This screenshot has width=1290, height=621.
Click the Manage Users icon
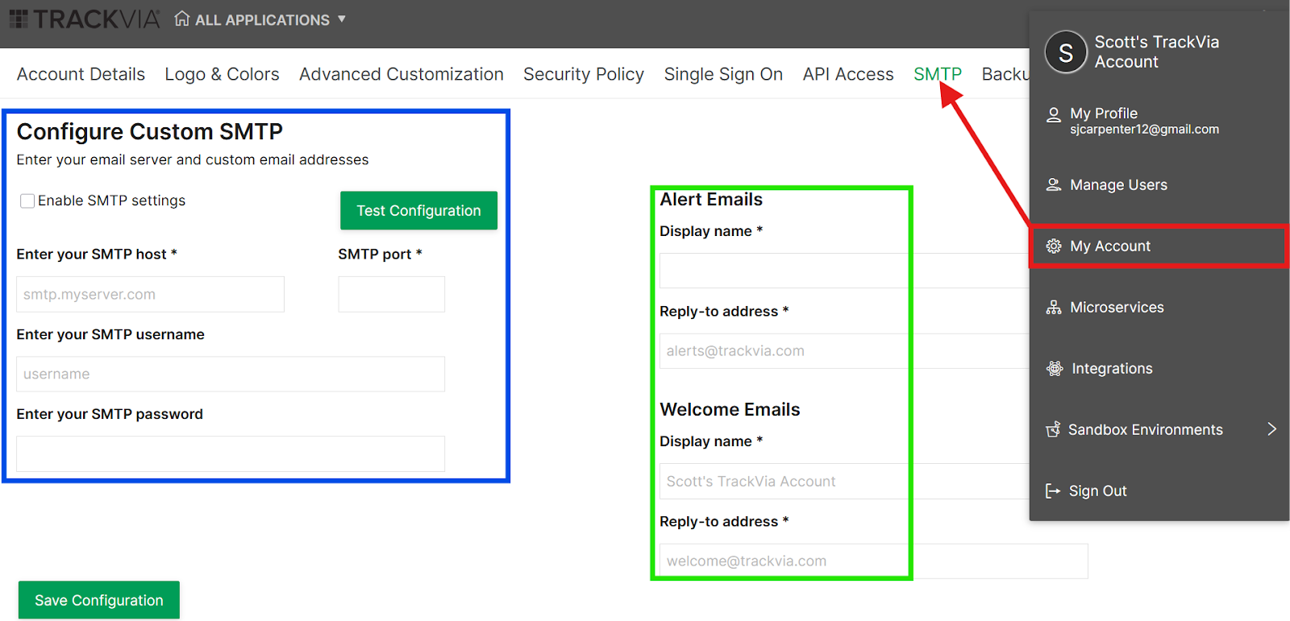coord(1053,185)
